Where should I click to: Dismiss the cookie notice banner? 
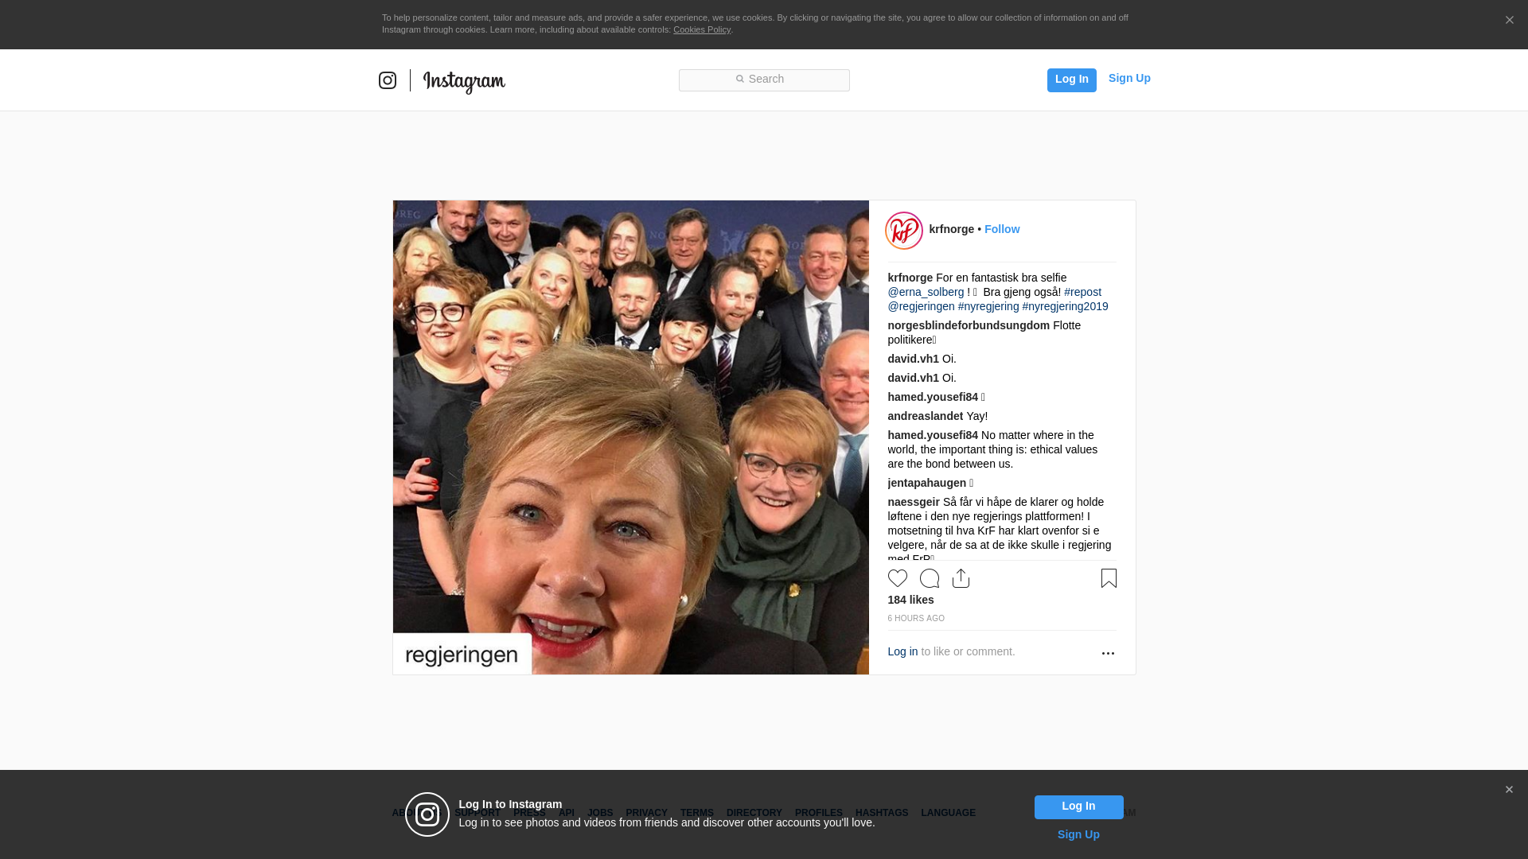[x=1509, y=20]
